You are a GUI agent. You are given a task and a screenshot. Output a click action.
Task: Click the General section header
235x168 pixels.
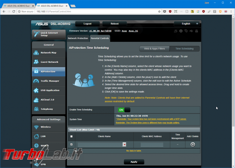point(49,45)
